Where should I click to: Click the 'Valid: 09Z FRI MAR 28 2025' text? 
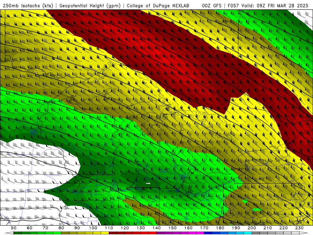tap(275, 5)
